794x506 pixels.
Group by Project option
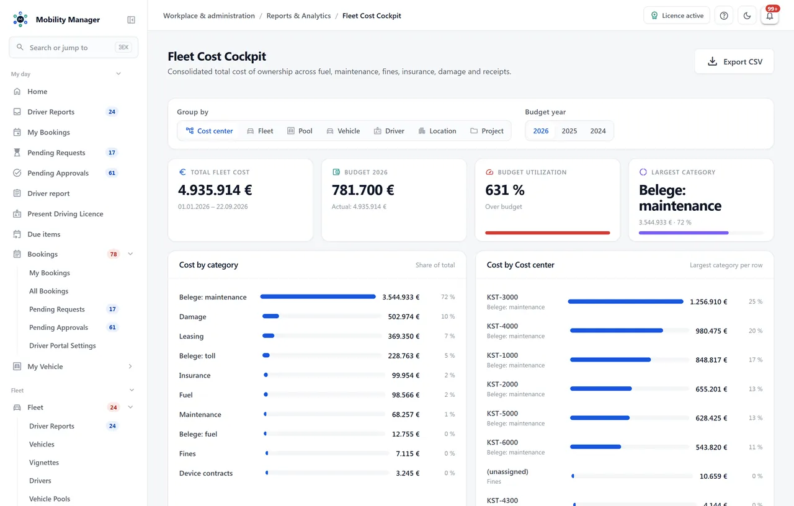(x=487, y=131)
